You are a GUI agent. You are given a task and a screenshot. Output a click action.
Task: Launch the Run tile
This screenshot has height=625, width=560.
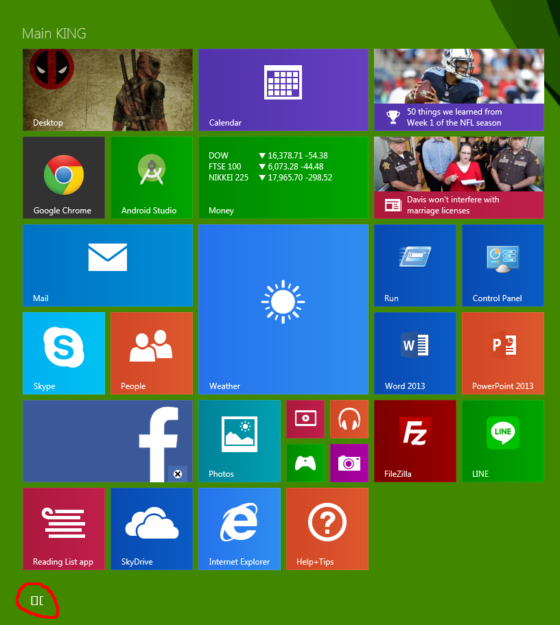point(415,266)
